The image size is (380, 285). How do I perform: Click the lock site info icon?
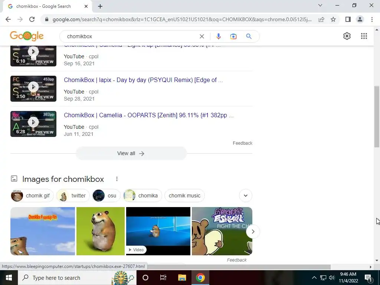tap(47, 19)
